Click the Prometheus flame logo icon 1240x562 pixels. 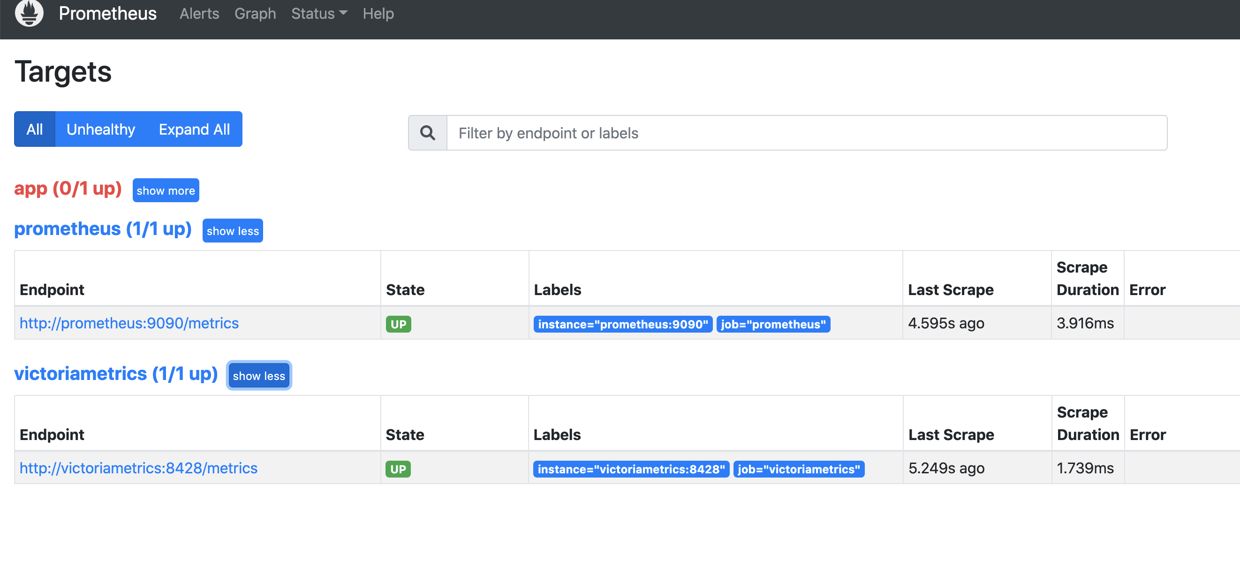coord(29,14)
